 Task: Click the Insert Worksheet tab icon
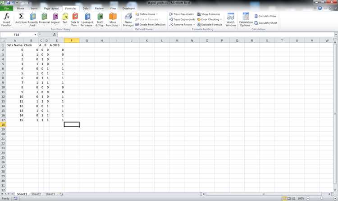pos(61,194)
